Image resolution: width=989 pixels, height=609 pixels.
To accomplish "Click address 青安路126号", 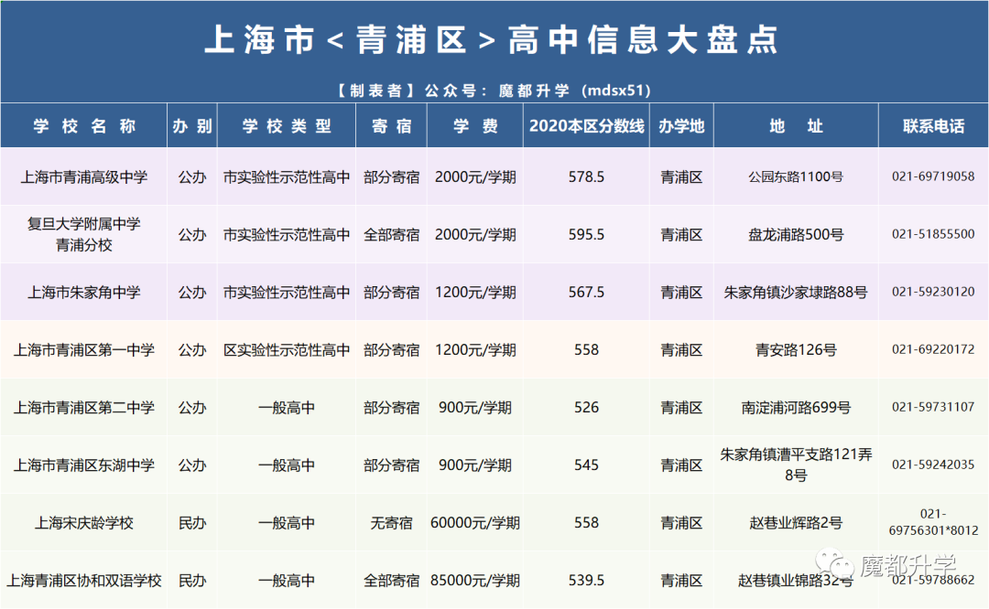I will [796, 350].
